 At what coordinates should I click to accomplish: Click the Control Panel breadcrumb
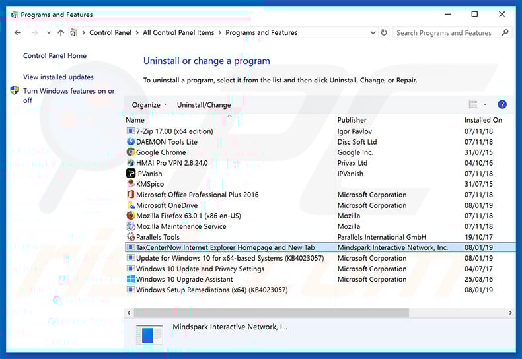click(x=110, y=32)
